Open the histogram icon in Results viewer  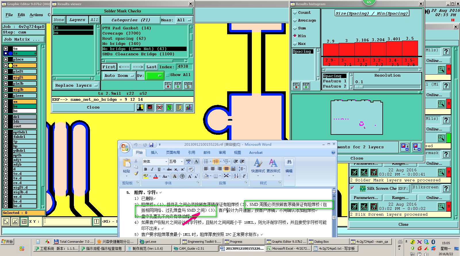(x=189, y=107)
